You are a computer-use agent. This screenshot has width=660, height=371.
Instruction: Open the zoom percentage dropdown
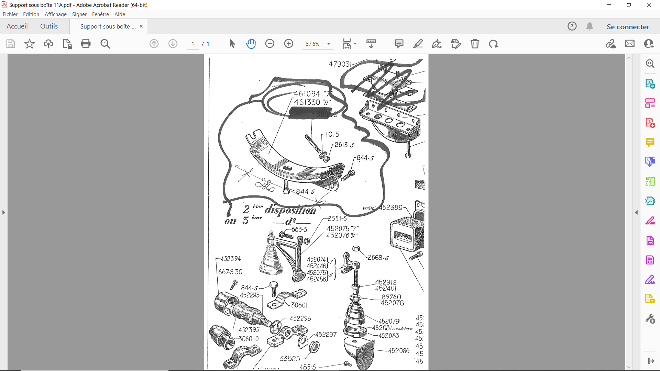coord(329,44)
